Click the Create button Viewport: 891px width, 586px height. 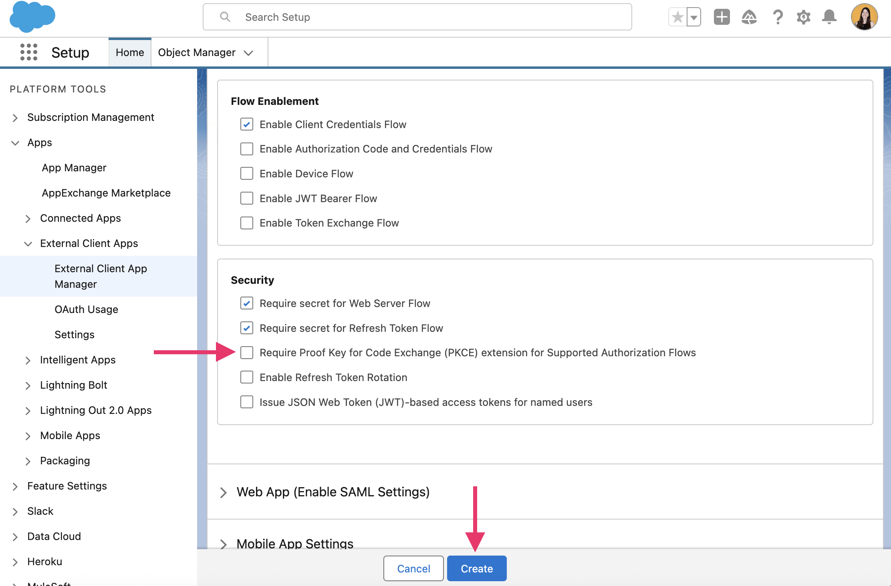pos(476,568)
